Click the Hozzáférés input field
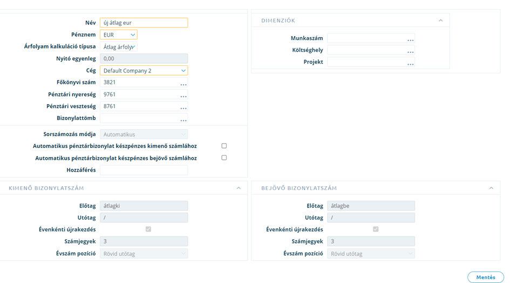Viewport: 510px width, 283px height. (144, 170)
